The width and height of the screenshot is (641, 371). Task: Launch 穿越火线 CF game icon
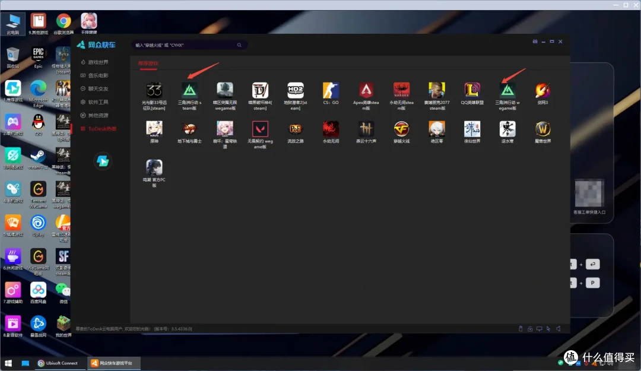(x=401, y=129)
